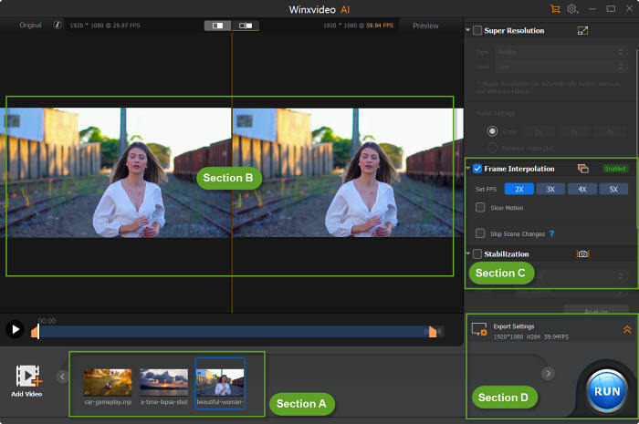The image size is (639, 424).
Task: Click the Stabilization camera icon
Action: (x=583, y=253)
